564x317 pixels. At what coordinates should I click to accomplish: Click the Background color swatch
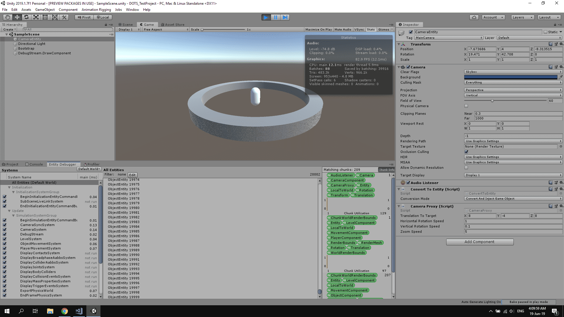tap(510, 77)
